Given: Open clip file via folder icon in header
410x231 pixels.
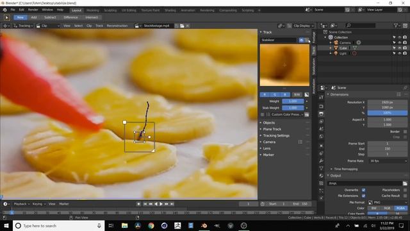Looking at the screenshot, I should 182,26.
